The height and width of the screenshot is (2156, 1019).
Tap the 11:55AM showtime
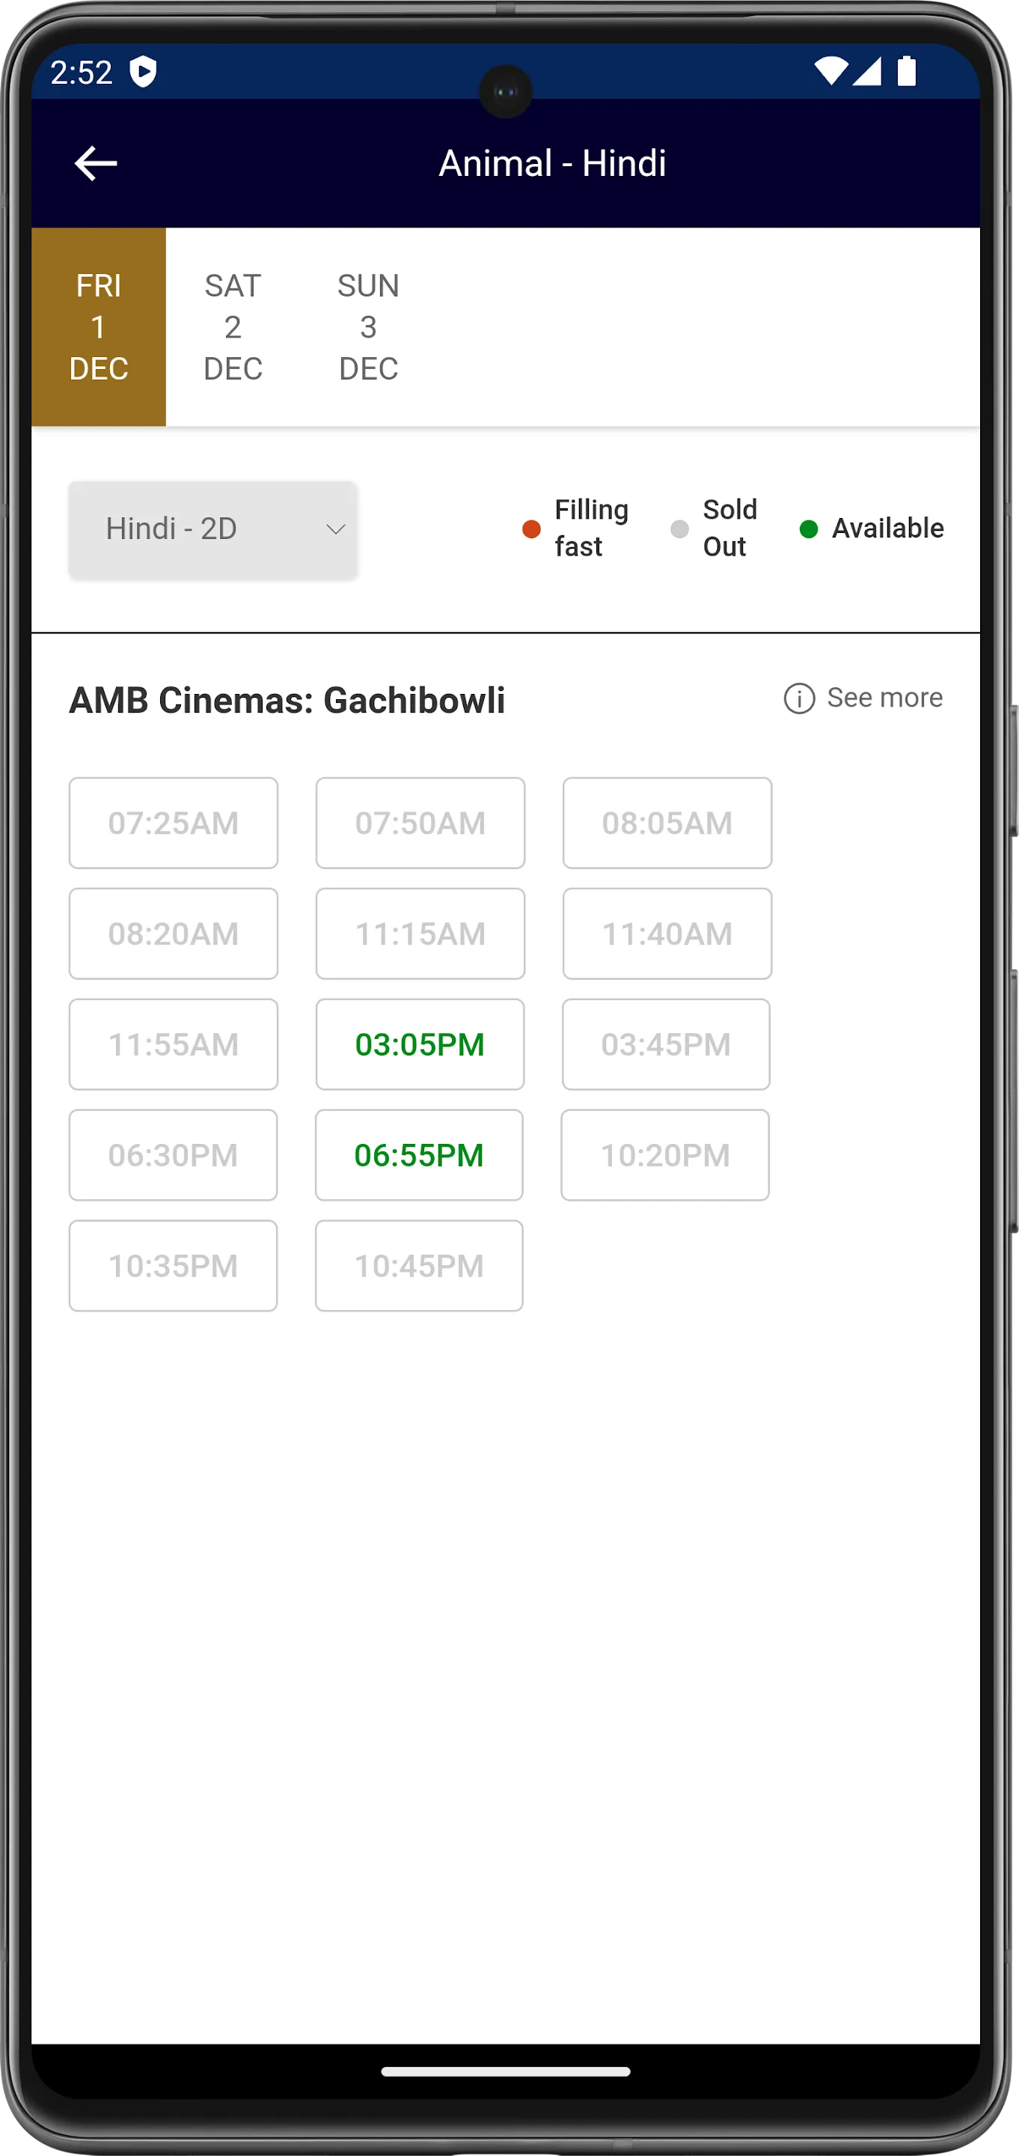(173, 1044)
